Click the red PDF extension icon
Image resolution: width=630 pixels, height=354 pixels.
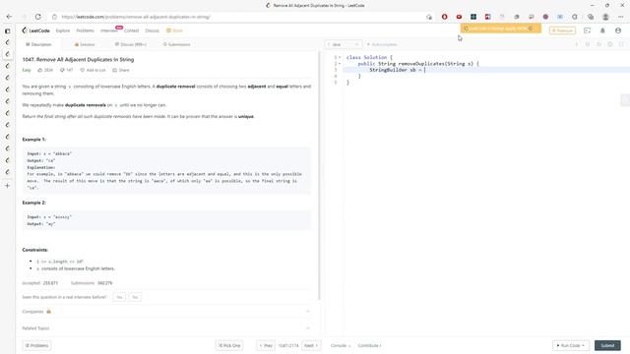488,17
